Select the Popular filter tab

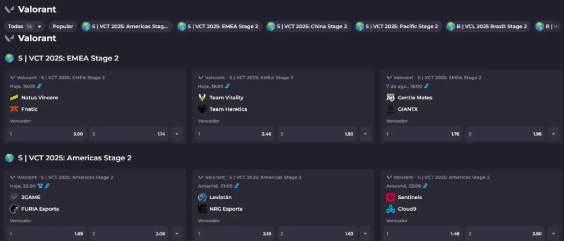[x=63, y=26]
